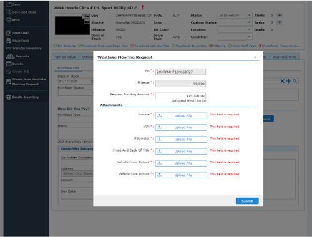Select the Purchase Info sub-tab
312x237 pixels.
coord(68,68)
